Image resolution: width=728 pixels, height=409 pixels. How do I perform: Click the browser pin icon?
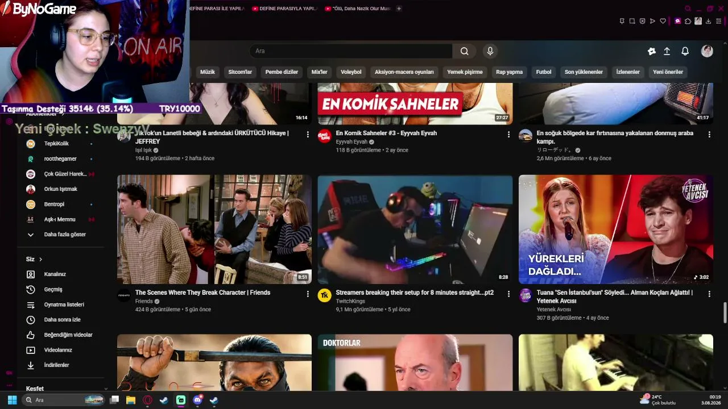[622, 21]
